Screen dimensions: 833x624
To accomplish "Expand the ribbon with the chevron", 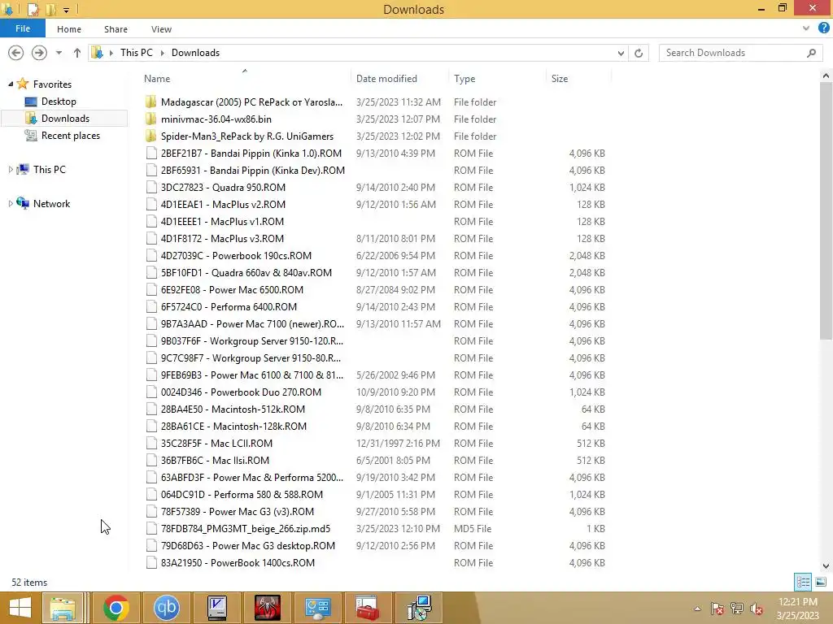I will [x=806, y=28].
